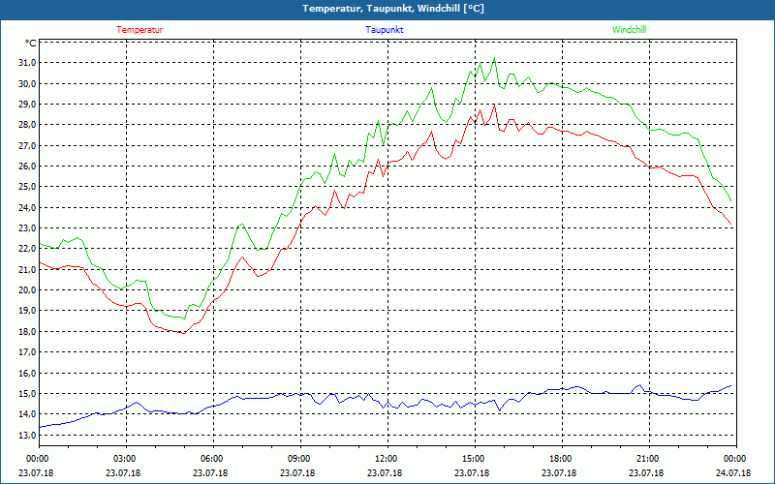Click the 16,0 y-axis value

pos(27,374)
